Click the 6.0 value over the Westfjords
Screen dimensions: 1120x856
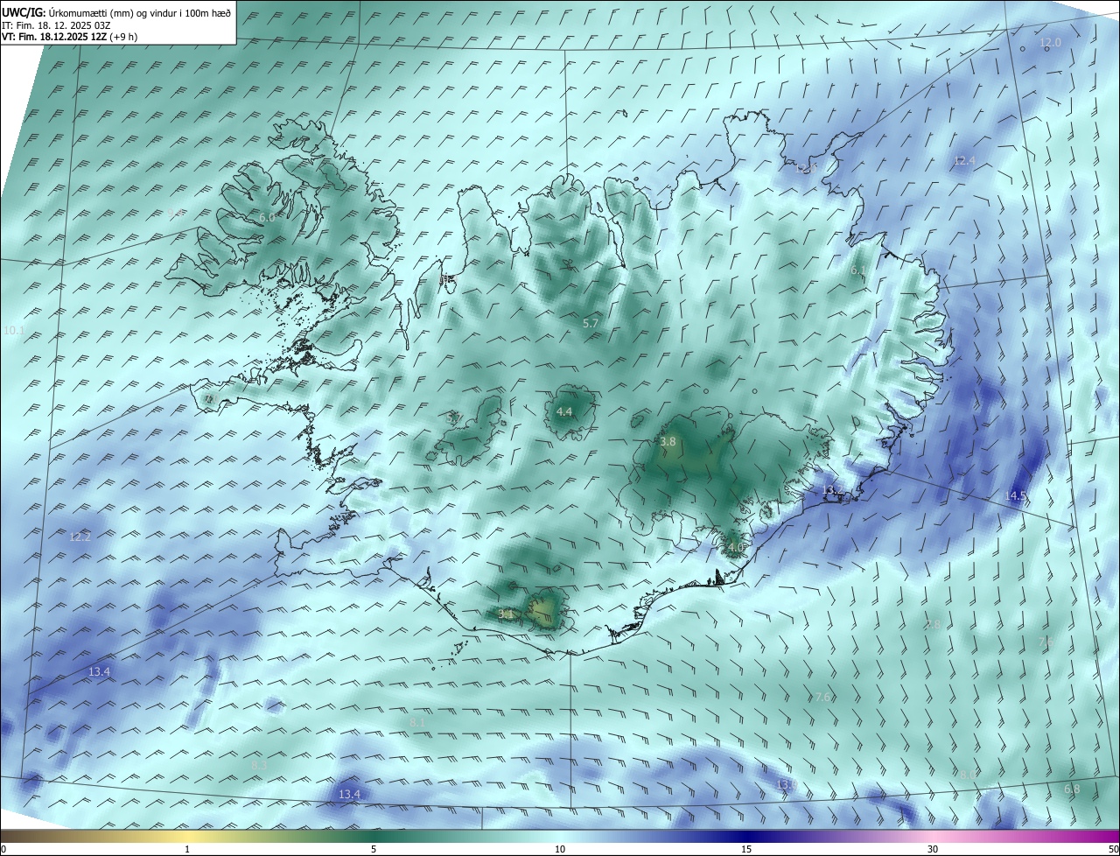click(x=267, y=217)
